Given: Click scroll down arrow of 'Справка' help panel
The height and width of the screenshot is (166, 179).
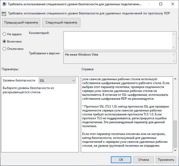Looking at the screenshot, I should [175, 150].
